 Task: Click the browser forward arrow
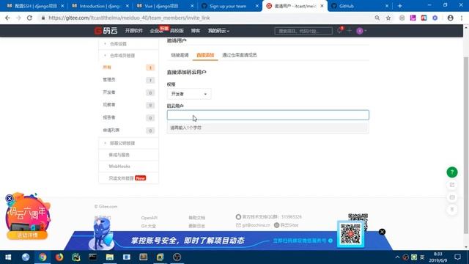pos(18,18)
